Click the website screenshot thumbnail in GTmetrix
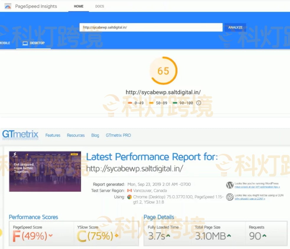Screen dimensions: 290x249 tap(45, 172)
